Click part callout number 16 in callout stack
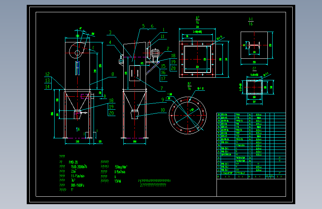This screenshot has width=322, height=209. click(x=163, y=73)
